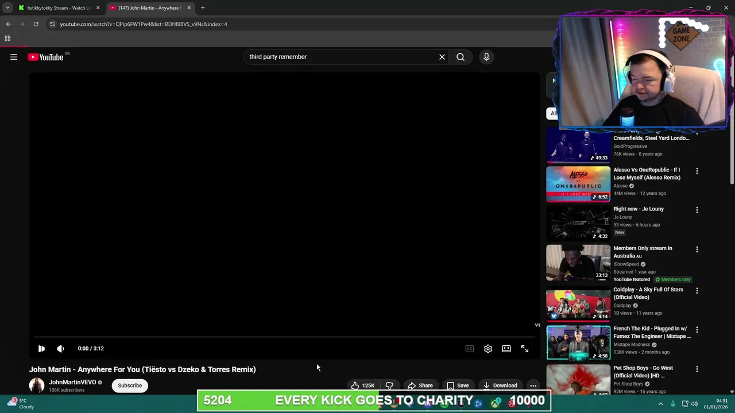Enter full screen mode

click(x=525, y=348)
